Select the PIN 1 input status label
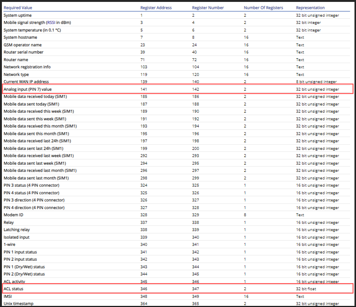 (20, 252)
